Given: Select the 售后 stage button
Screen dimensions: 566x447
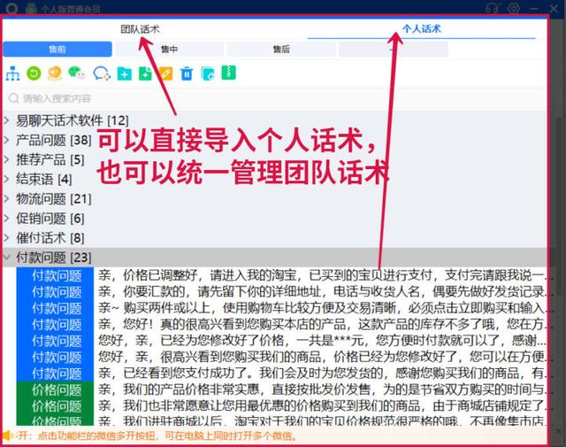Looking at the screenshot, I should pyautogui.click(x=280, y=50).
